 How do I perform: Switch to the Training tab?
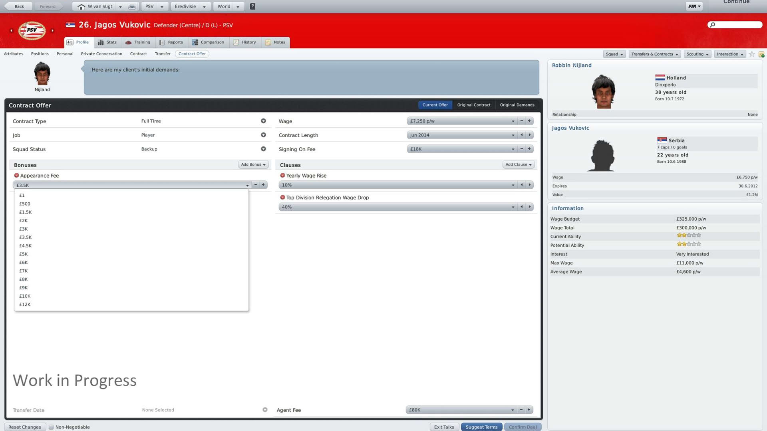(138, 42)
